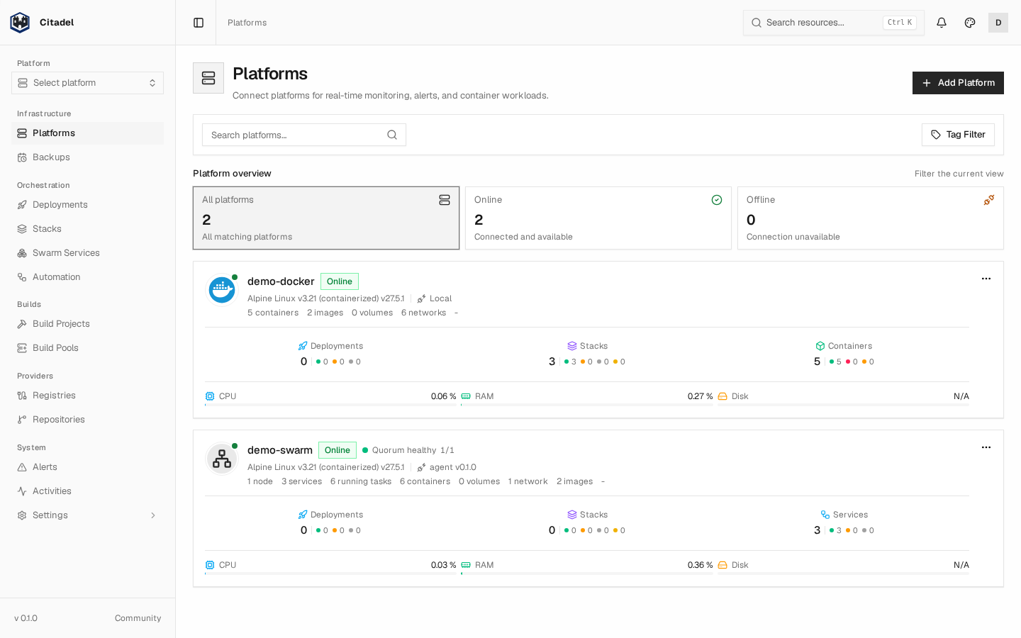Viewport: 1021px width, 638px height.
Task: Open the demo-docker platform link
Action: point(281,281)
